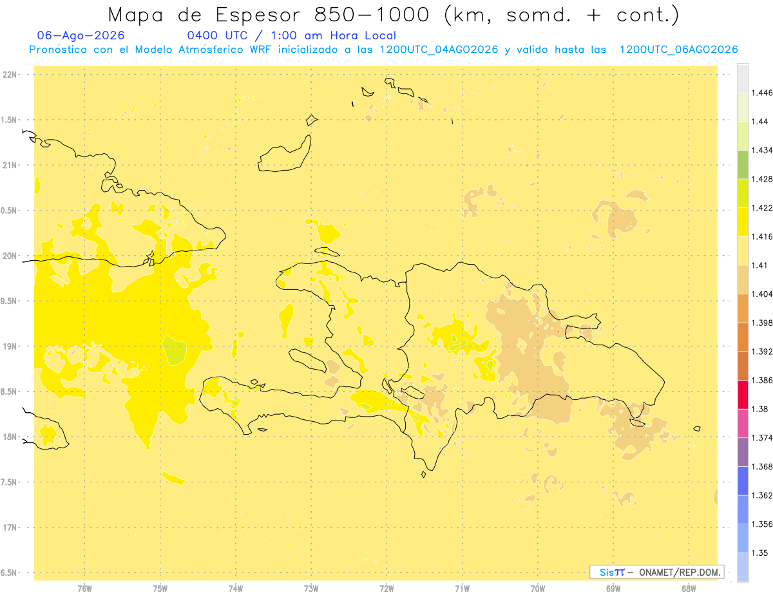
Task: Click the latitude label '18N'
Action: (x=10, y=437)
